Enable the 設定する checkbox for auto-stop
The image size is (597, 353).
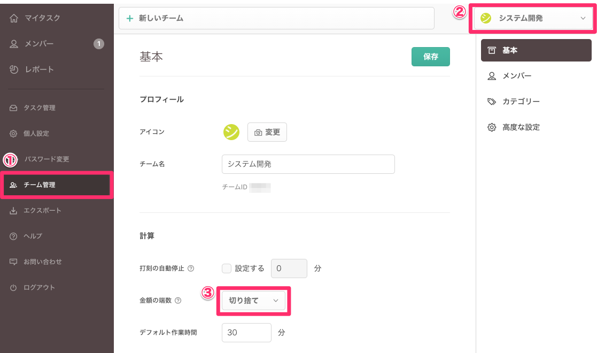(227, 268)
